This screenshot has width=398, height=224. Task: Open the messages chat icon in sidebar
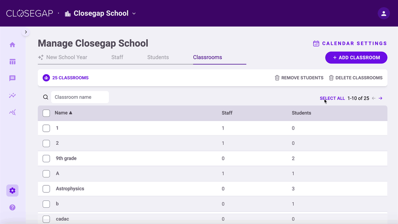12,78
